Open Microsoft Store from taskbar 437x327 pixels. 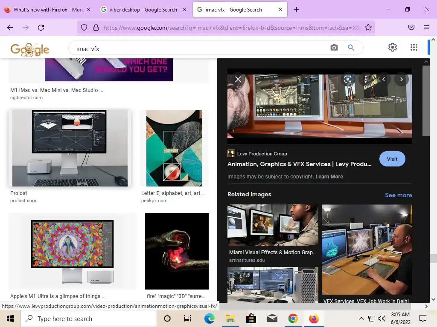point(251,318)
